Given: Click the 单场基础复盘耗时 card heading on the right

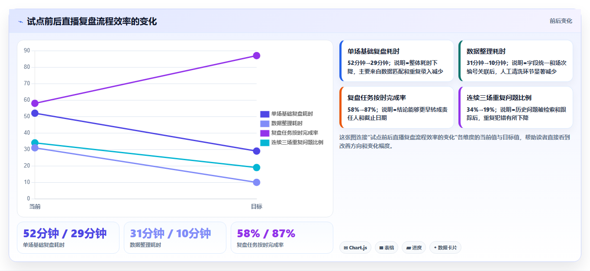Looking at the screenshot, I should (373, 51).
